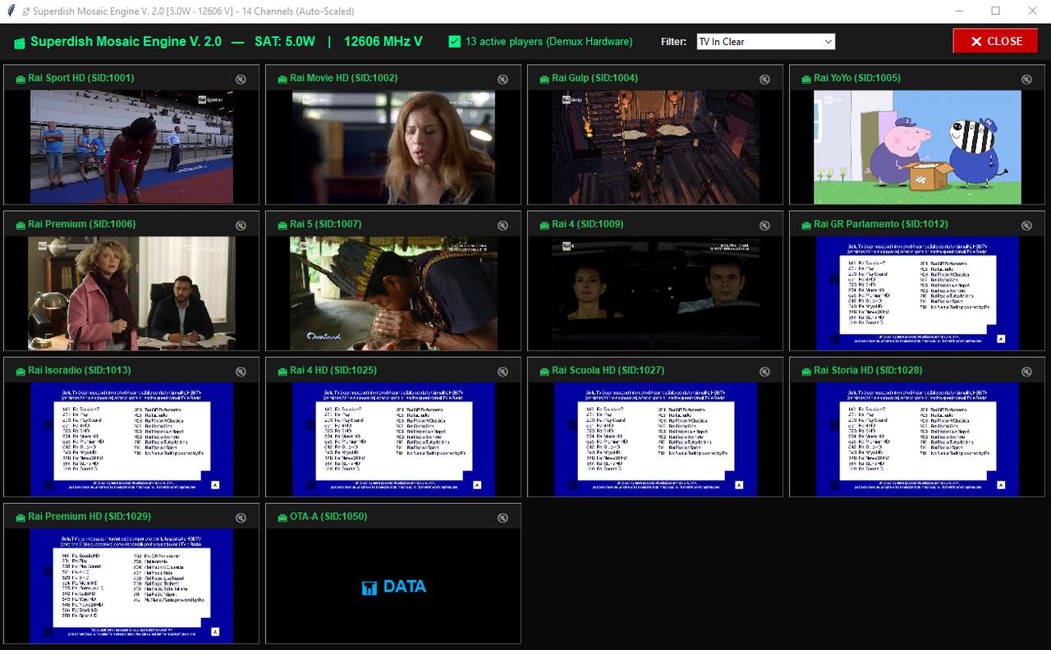Click the "Rai YoYo (SID:1005)" title

tap(857, 78)
